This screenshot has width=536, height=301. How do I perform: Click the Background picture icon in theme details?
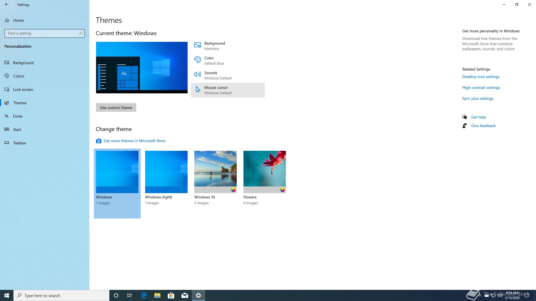coord(198,45)
